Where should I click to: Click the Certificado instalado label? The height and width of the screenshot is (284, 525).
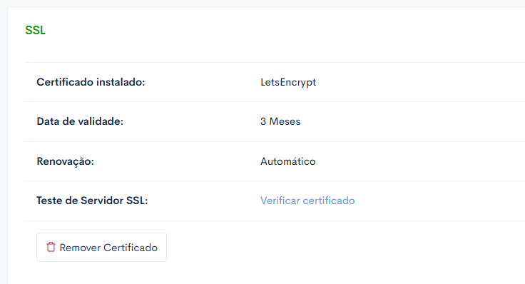pyautogui.click(x=91, y=82)
